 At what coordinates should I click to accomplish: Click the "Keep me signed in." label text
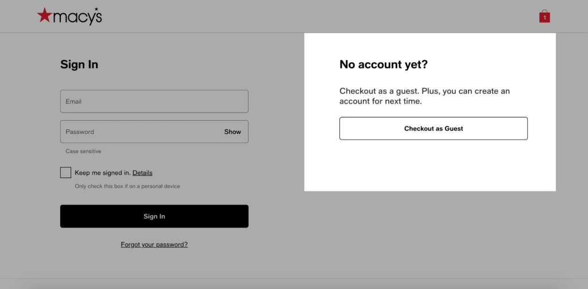(103, 172)
